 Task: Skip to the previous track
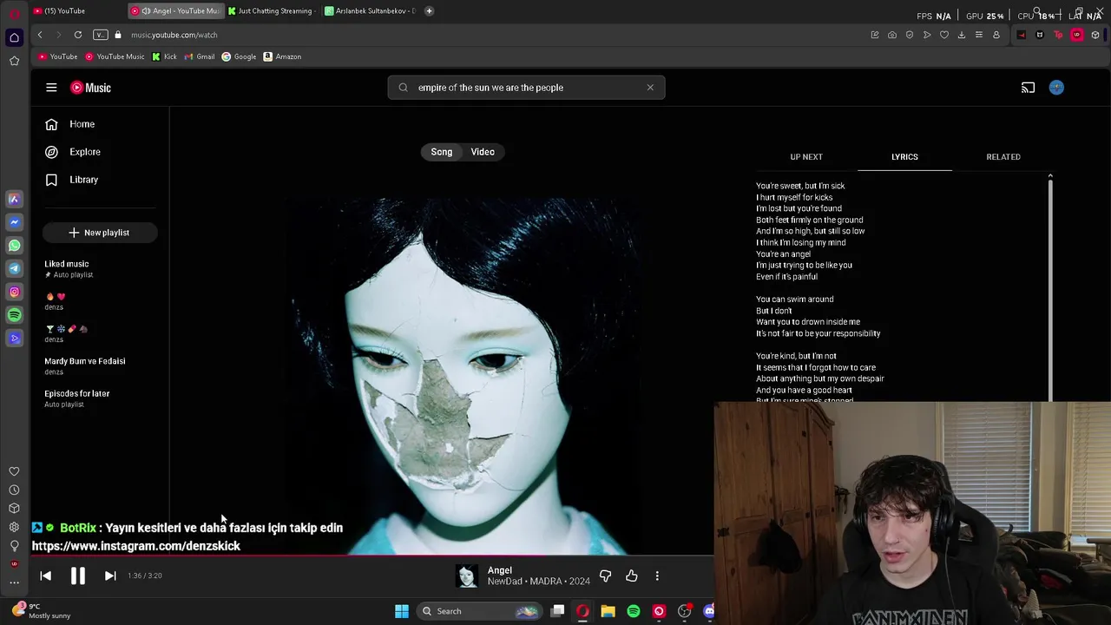[46, 576]
